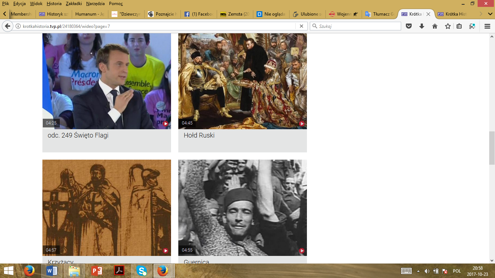Play the Krzyżacy video icon

click(x=166, y=250)
